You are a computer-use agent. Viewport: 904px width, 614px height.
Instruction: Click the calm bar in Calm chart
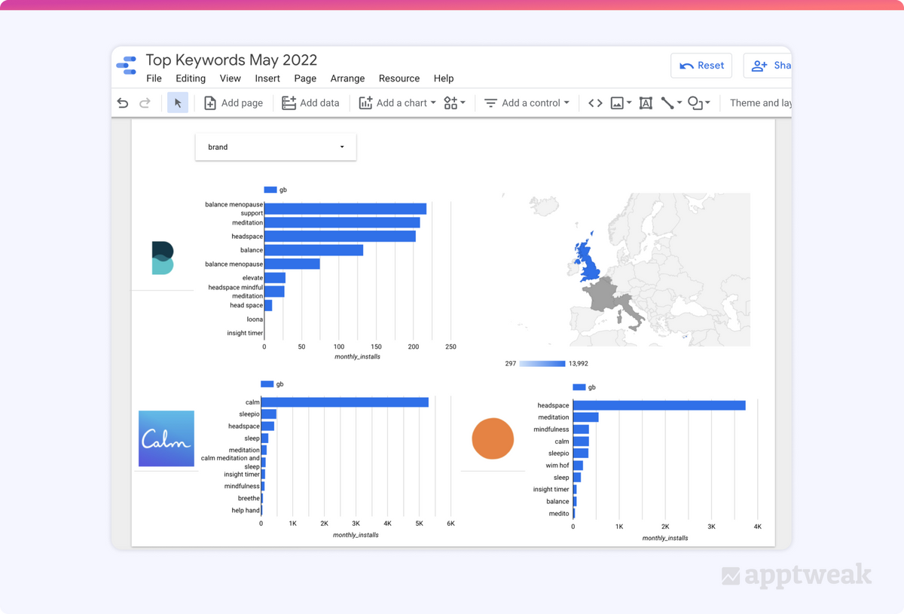tap(345, 402)
